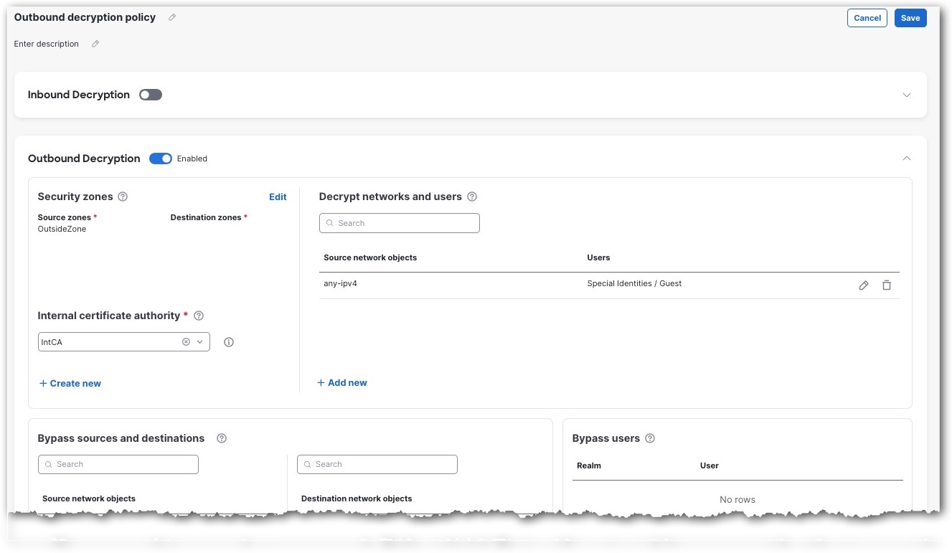Click Edit in the Security zones panel
The image size is (952, 553).
click(x=278, y=196)
